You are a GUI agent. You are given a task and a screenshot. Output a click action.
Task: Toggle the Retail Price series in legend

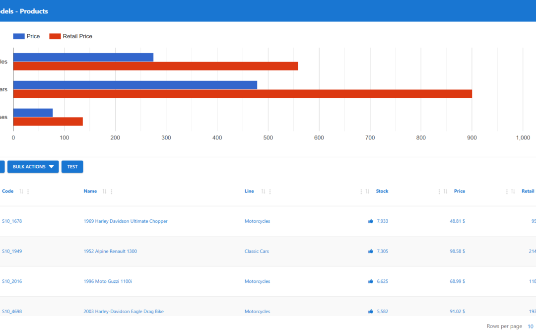point(71,36)
